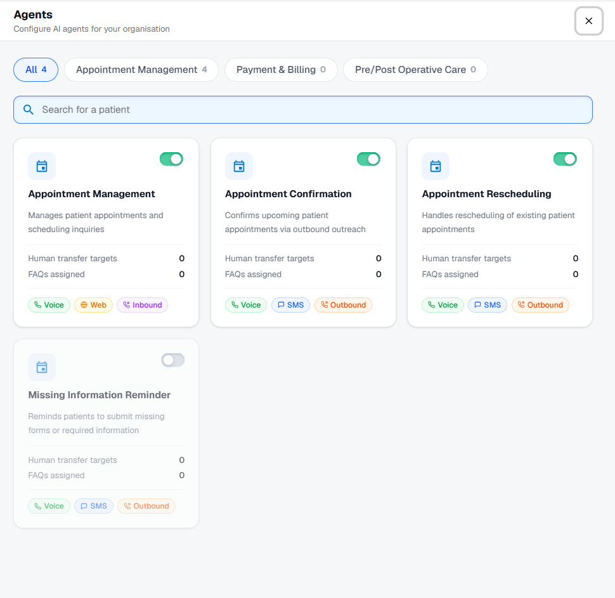
Task: Click the search magnifier icon
Action: pos(29,110)
